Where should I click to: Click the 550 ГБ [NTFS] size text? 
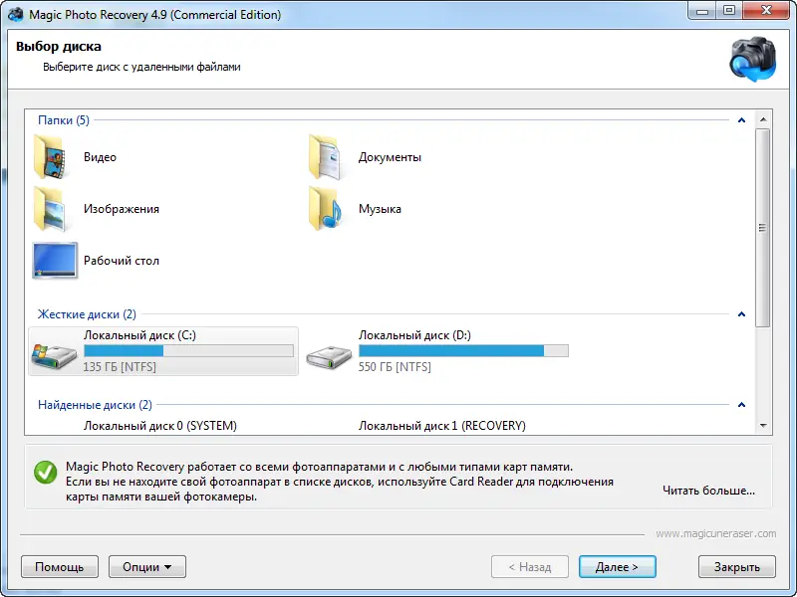[395, 366]
